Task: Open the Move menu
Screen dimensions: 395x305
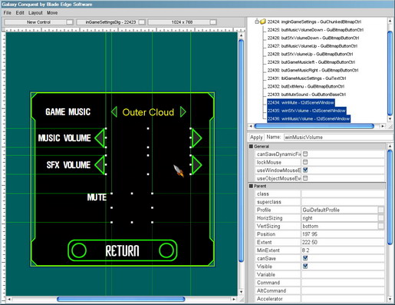Action: click(52, 12)
